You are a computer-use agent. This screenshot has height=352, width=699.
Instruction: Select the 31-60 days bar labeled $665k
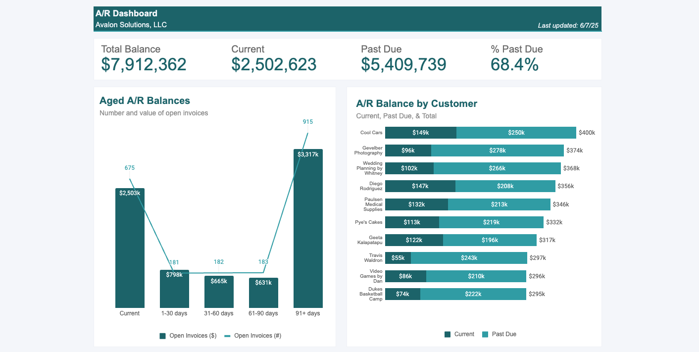point(219,292)
